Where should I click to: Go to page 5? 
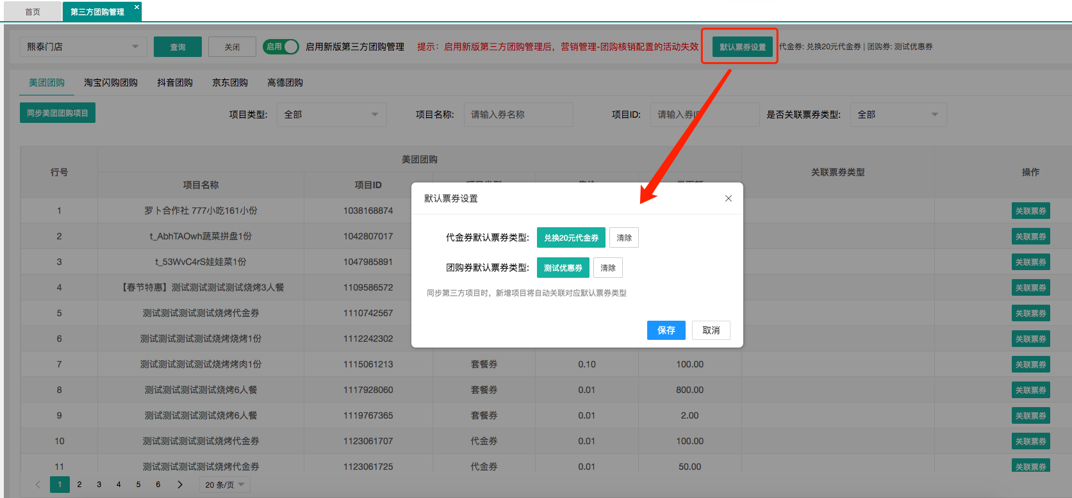point(138,485)
